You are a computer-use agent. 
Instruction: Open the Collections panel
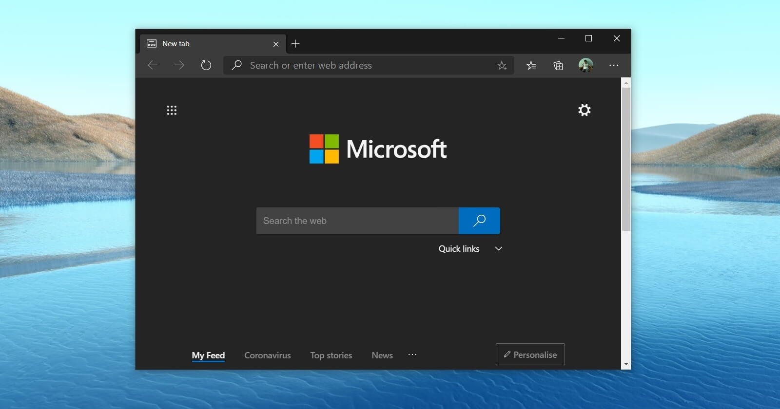[x=558, y=65]
